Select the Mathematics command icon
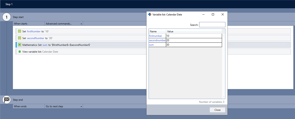 [19, 45]
